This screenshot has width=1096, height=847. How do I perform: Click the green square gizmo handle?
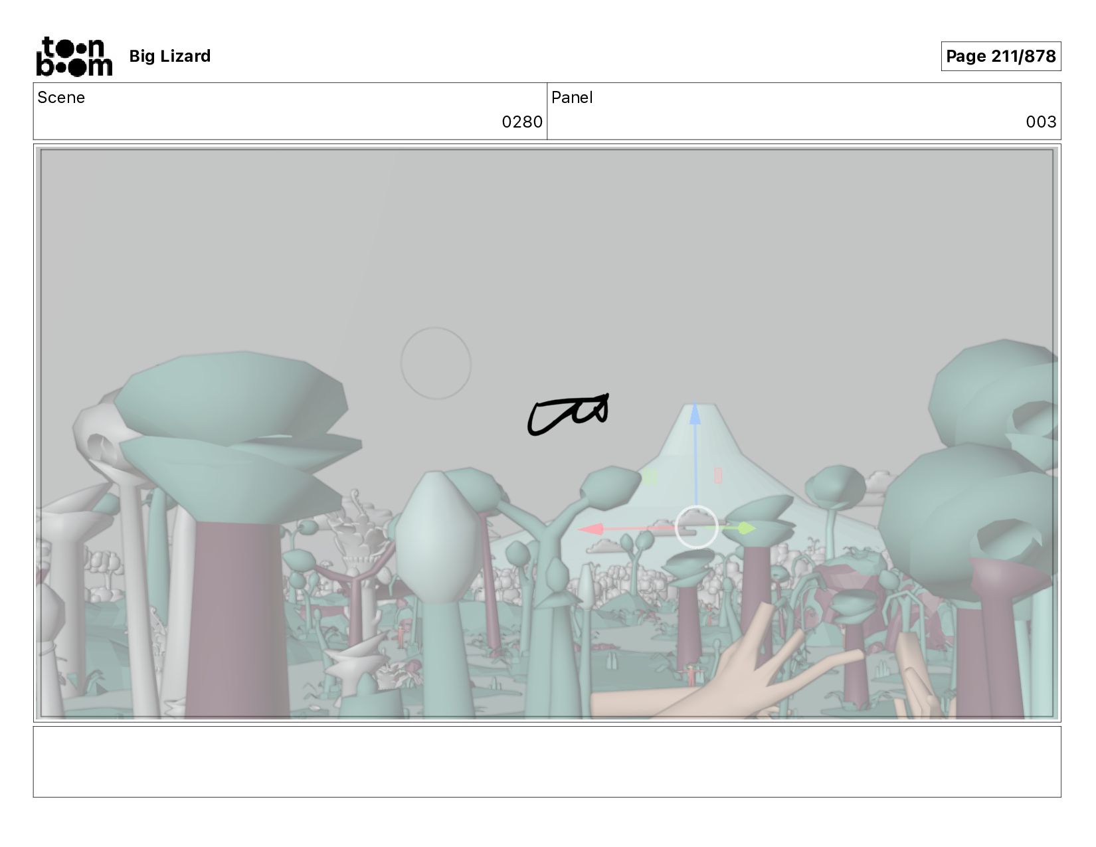[x=650, y=476]
